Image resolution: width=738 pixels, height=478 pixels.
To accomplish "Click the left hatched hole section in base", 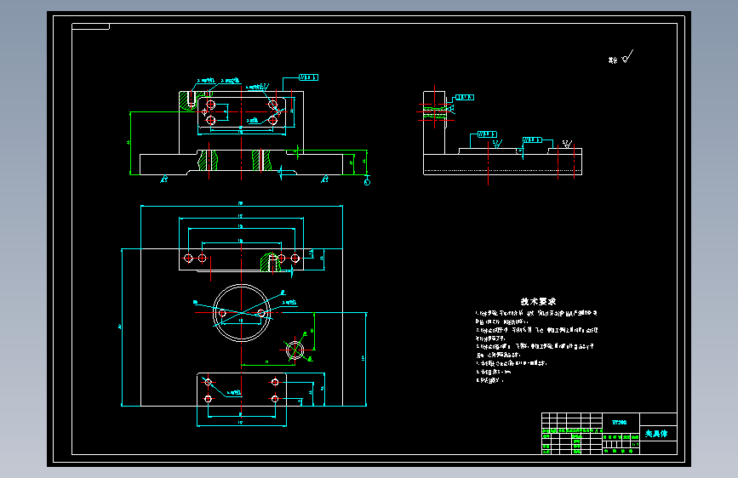I will pyautogui.click(x=208, y=161).
